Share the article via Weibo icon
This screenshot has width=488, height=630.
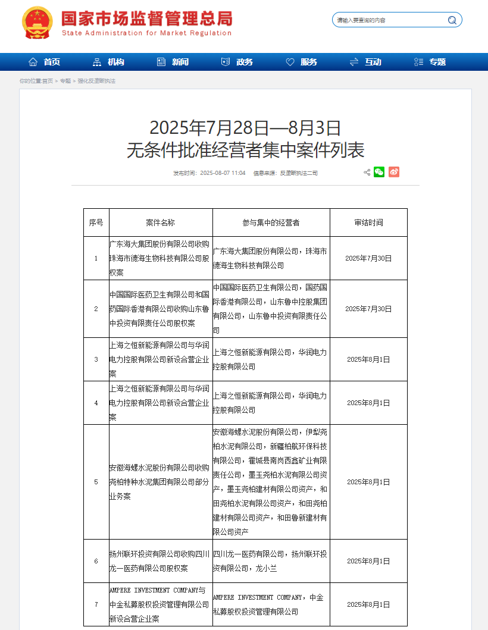[394, 172]
